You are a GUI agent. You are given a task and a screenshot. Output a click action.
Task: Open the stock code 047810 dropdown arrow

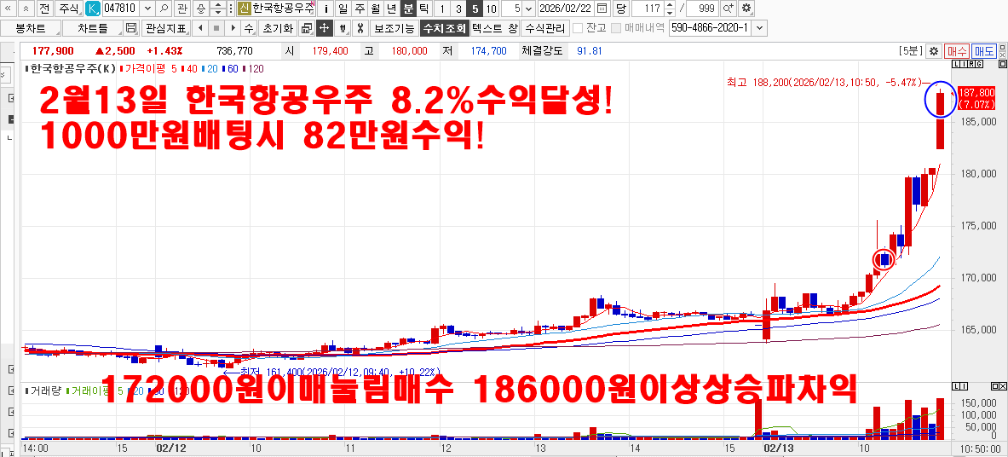click(x=148, y=9)
